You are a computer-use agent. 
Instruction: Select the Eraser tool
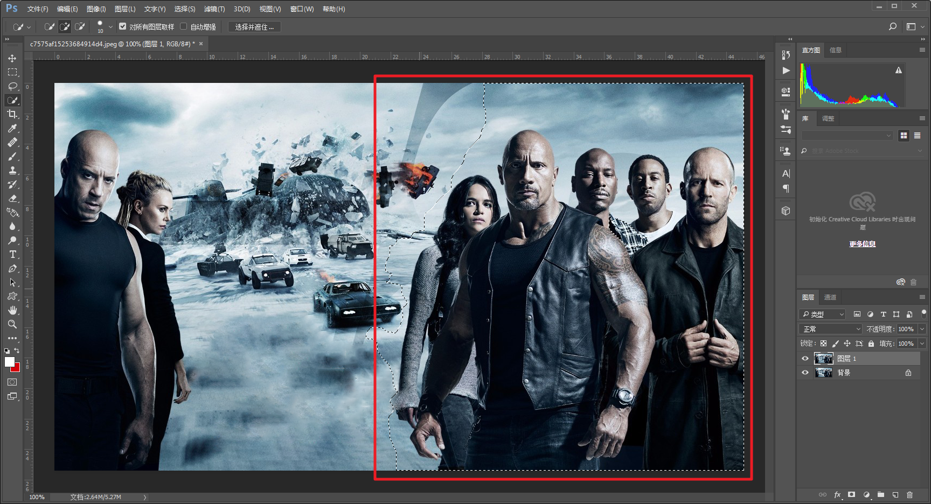point(12,198)
